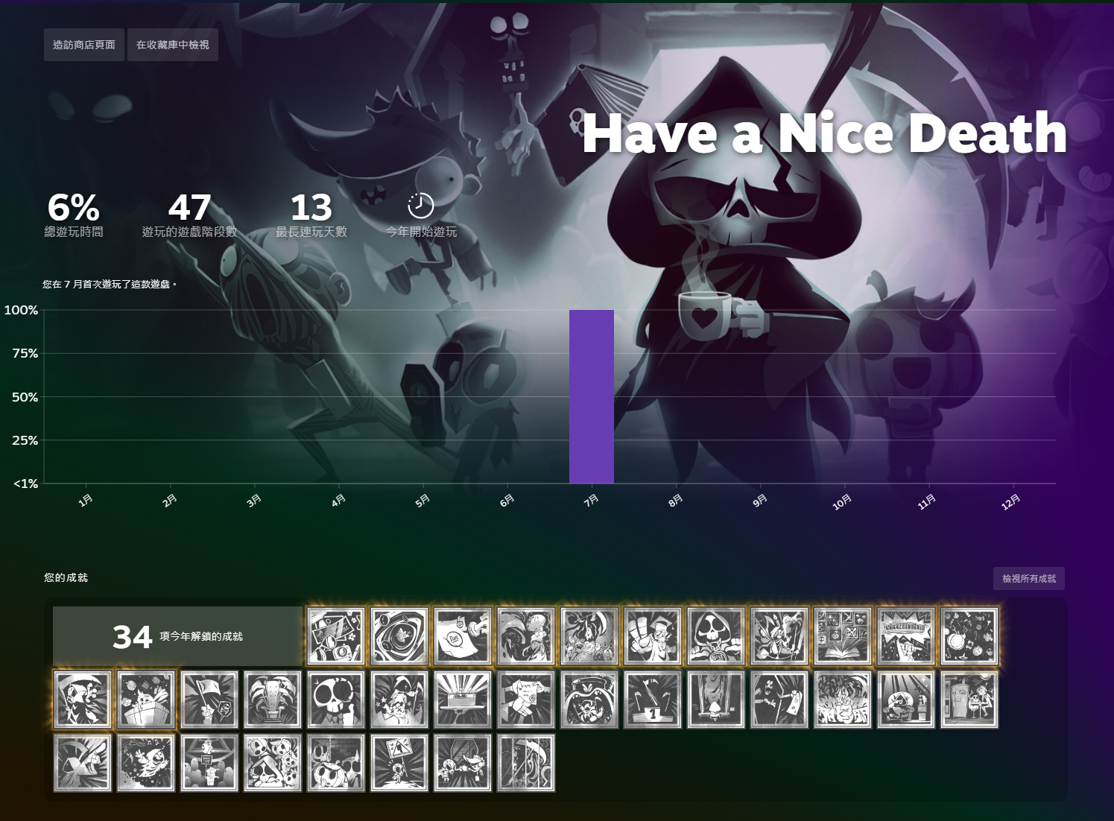Open the open-book achievement icon
The width and height of the screenshot is (1114, 821).
pos(843,636)
